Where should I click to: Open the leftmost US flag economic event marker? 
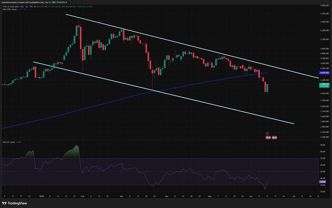pyautogui.click(x=268, y=137)
